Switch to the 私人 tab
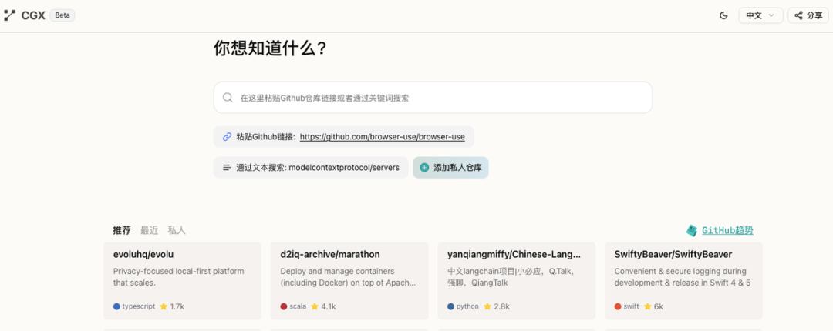Image resolution: width=833 pixels, height=331 pixels. pos(177,230)
